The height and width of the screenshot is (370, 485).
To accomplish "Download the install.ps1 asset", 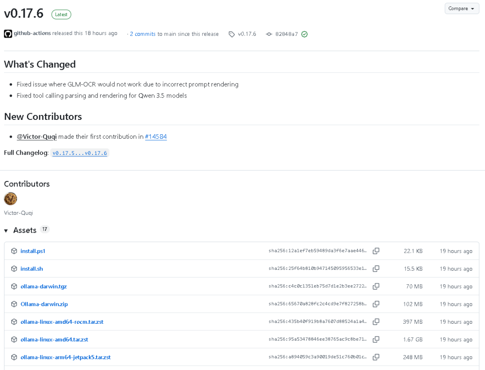I will coord(33,251).
